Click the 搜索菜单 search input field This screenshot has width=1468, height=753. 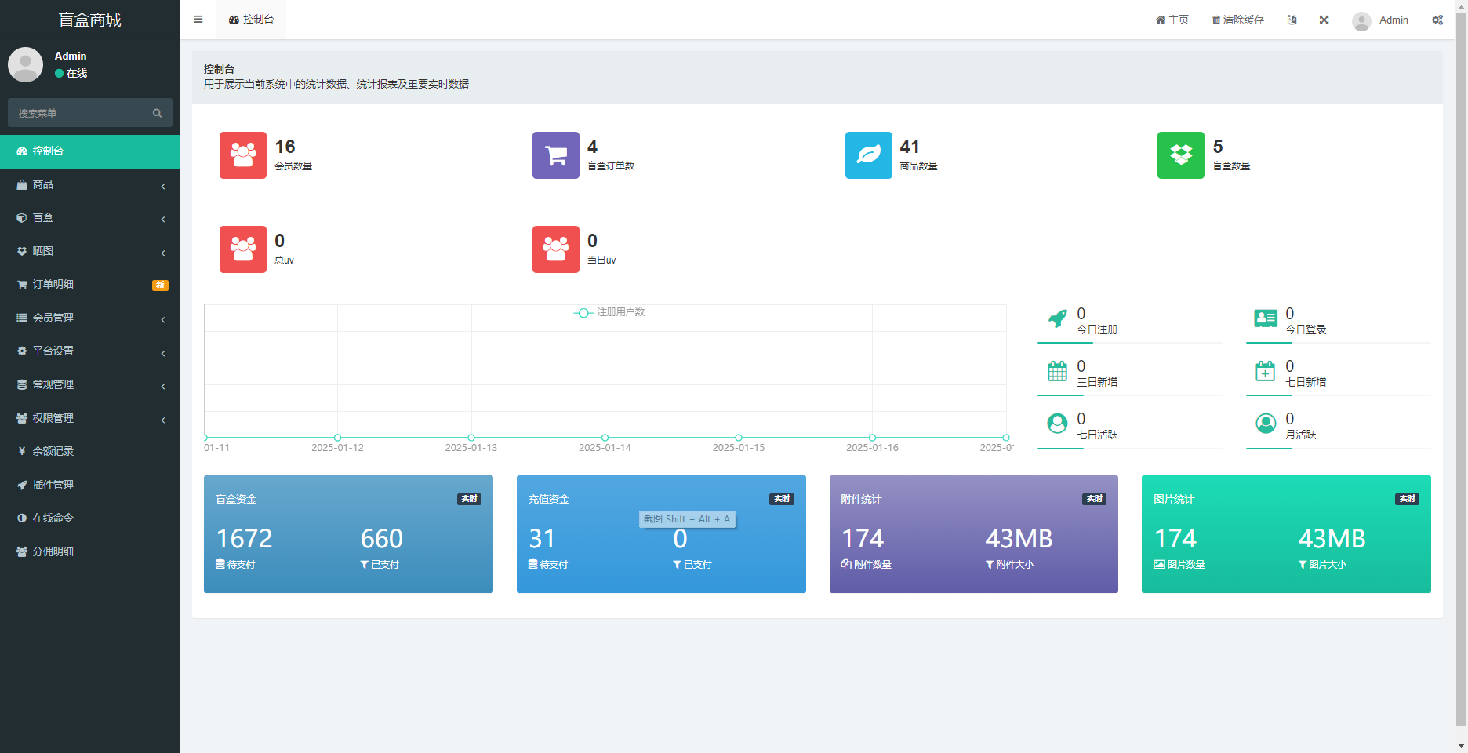78,113
